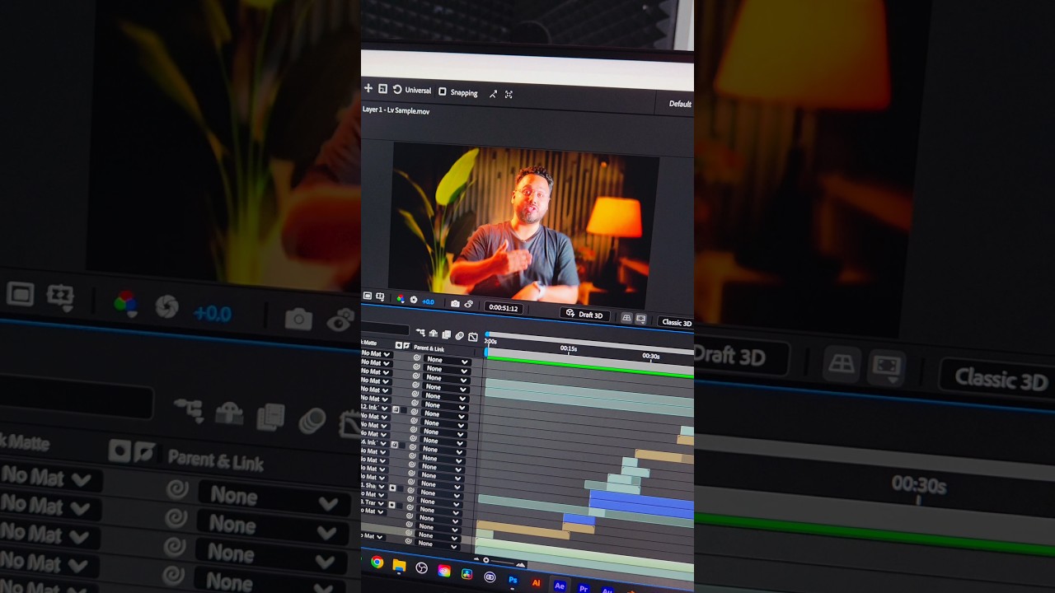Toggle the Motion Blur enable icon
Viewport: 1055px width, 593px height.
459,336
